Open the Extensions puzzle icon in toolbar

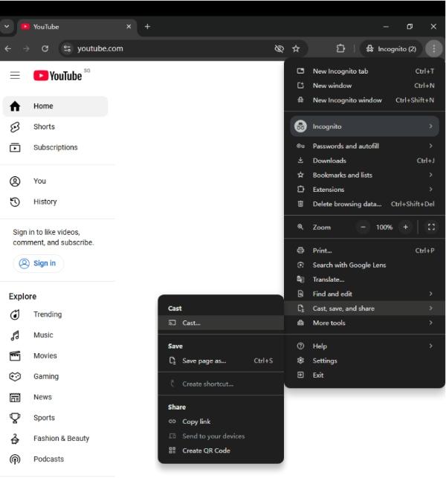coord(340,49)
